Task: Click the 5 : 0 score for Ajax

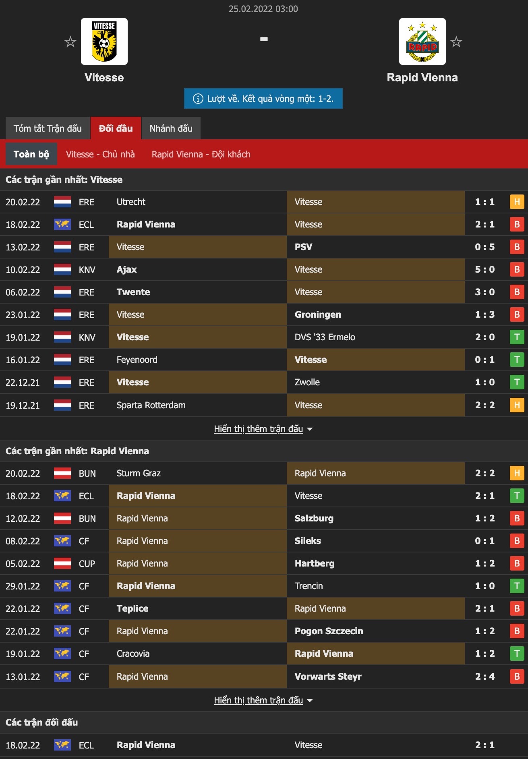Action: pyautogui.click(x=485, y=269)
